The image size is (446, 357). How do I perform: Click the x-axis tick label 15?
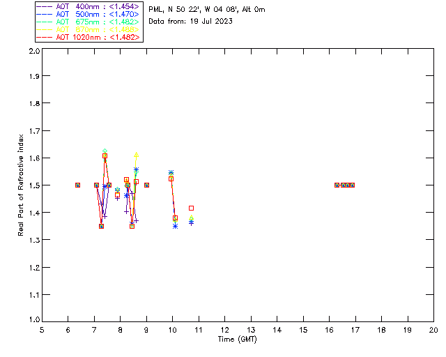[x=303, y=330]
